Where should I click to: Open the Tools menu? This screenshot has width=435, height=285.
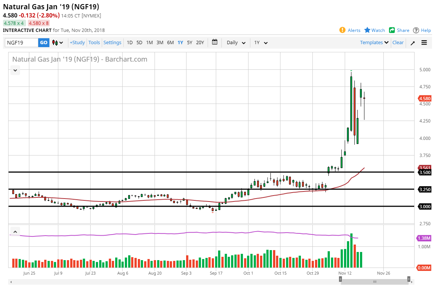tap(94, 43)
